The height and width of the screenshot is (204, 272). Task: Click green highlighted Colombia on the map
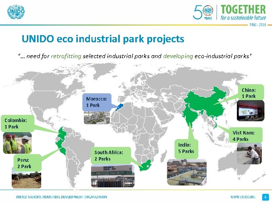pos(62,133)
